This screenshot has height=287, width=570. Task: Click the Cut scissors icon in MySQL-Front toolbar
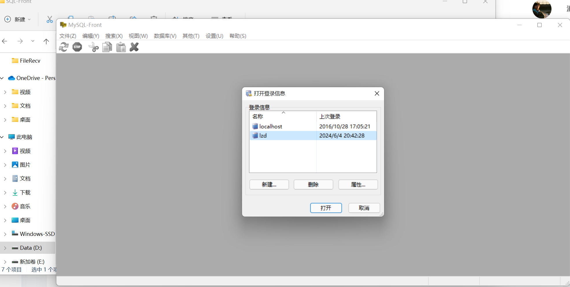(93, 47)
